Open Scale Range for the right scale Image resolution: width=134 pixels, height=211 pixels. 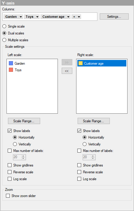point(94,121)
